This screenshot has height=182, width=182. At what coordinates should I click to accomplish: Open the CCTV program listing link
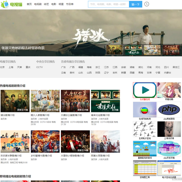coord(39,67)
